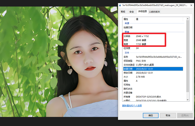Select the 共享设备 row

tap(153, 93)
